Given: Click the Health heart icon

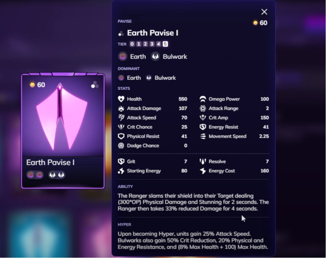Looking at the screenshot, I should (121, 99).
